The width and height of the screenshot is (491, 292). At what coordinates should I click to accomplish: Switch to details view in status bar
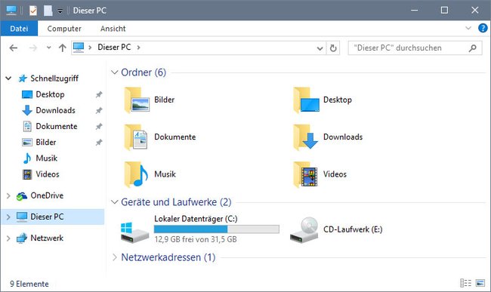(465, 283)
